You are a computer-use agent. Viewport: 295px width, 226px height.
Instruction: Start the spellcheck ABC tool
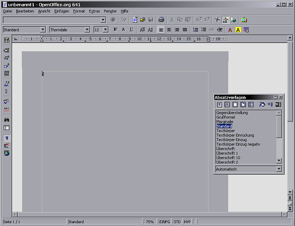6,101
